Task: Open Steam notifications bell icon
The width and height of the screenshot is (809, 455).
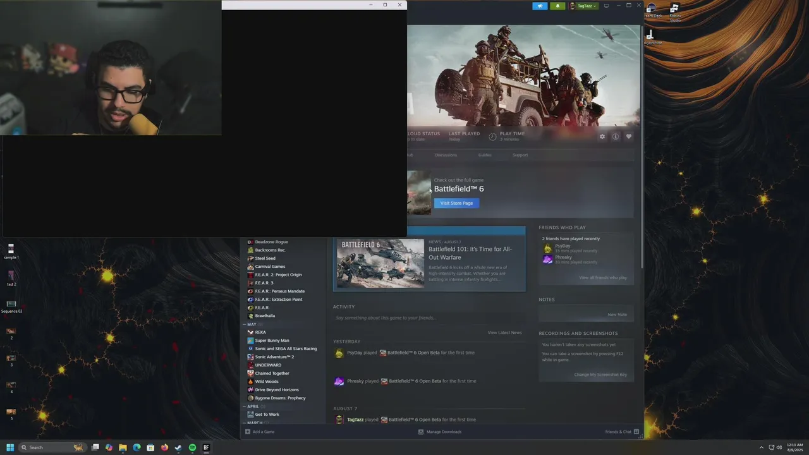Action: click(557, 6)
